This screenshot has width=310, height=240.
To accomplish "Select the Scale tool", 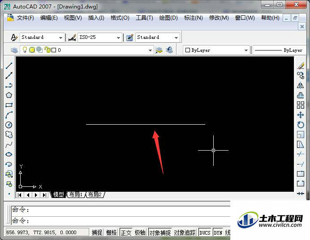I will click(x=301, y=135).
